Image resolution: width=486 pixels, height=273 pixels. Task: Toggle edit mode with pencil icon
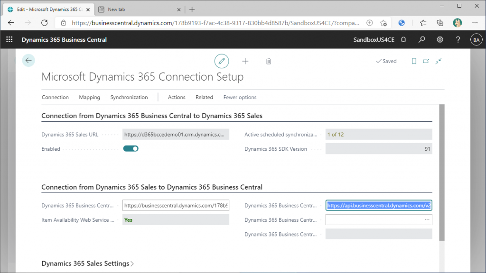point(222,61)
